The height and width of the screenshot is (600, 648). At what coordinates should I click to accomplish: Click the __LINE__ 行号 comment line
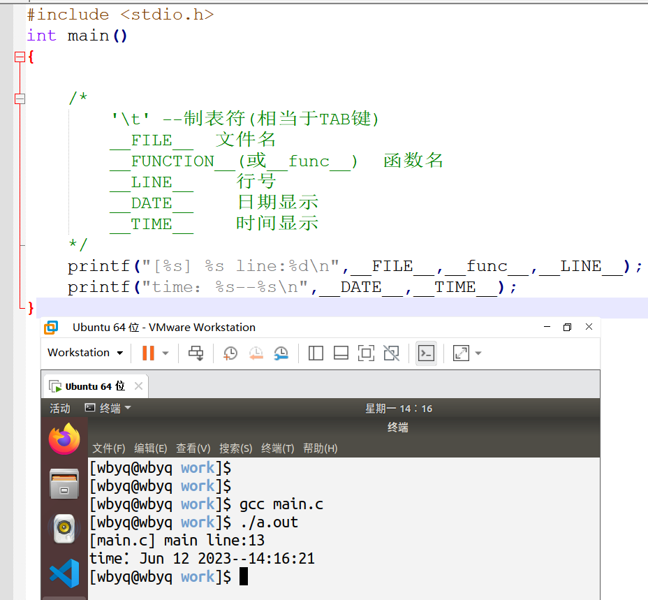tap(193, 182)
